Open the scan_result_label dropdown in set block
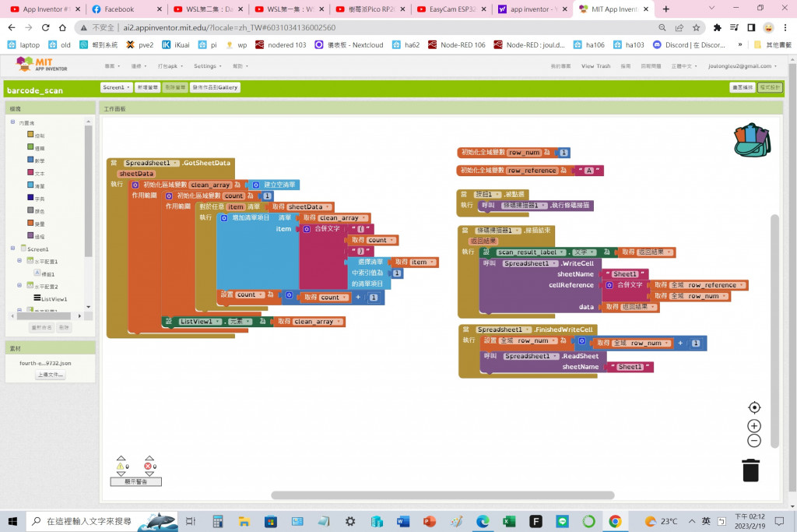The width and height of the screenshot is (797, 532). pyautogui.click(x=531, y=252)
